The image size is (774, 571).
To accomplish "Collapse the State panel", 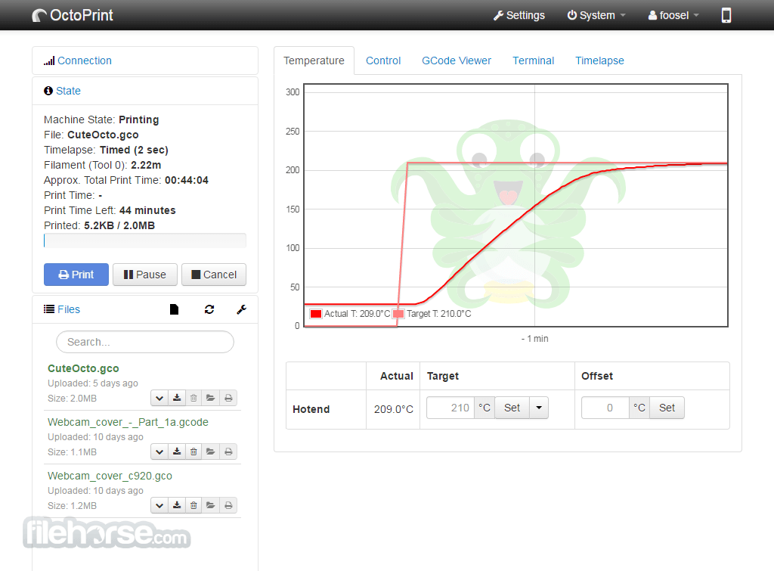I will click(68, 91).
